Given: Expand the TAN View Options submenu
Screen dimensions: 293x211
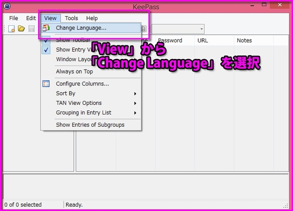Looking at the screenshot, I should coord(91,103).
